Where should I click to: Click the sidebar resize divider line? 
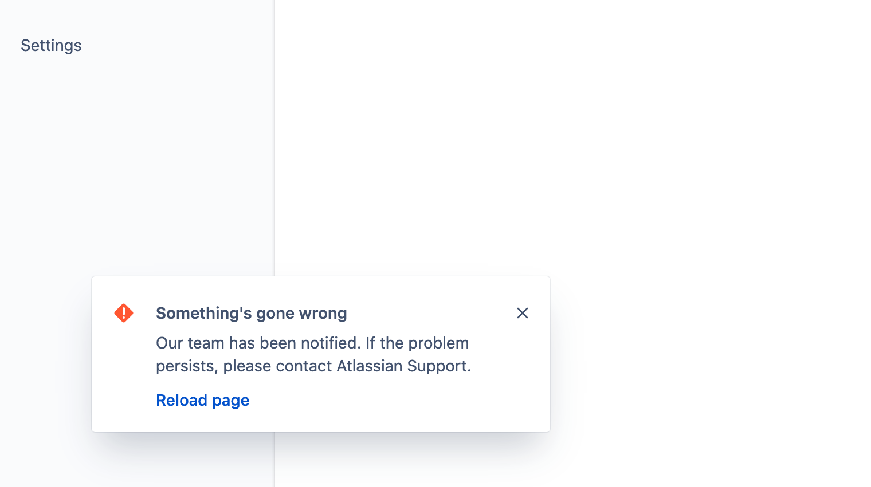pos(274,143)
